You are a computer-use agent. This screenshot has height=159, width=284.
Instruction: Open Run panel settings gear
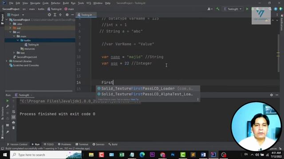[x=271, y=95]
